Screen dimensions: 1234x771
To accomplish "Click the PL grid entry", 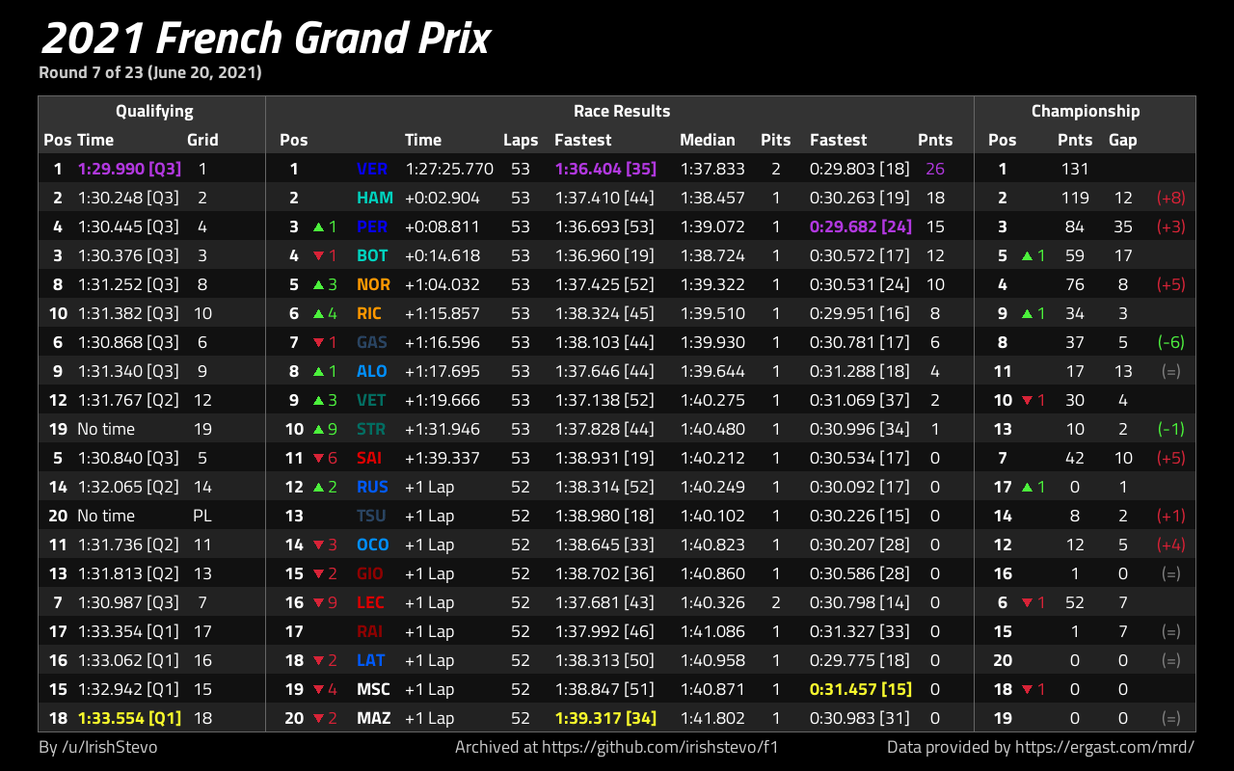I will (202, 516).
